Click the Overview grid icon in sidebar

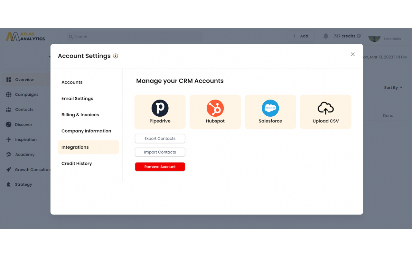point(9,79)
